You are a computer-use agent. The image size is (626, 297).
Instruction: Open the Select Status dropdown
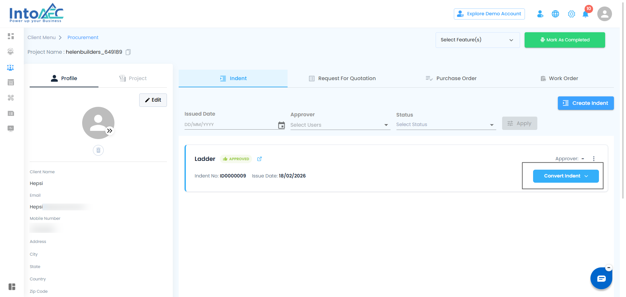pos(446,125)
